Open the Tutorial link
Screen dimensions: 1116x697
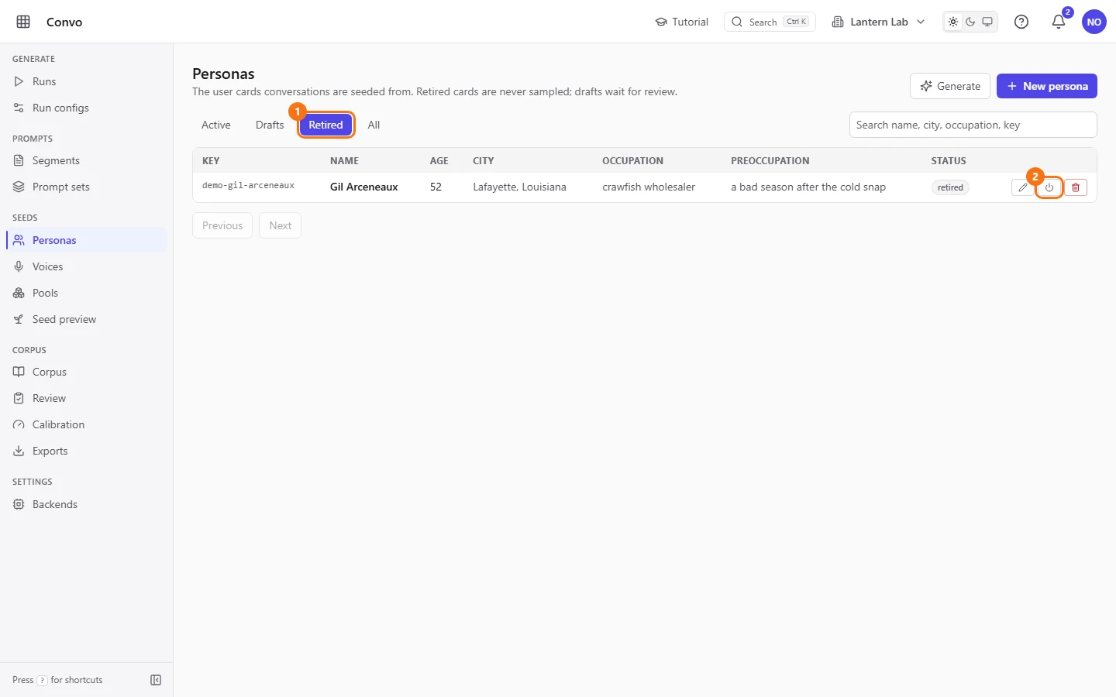tap(682, 22)
